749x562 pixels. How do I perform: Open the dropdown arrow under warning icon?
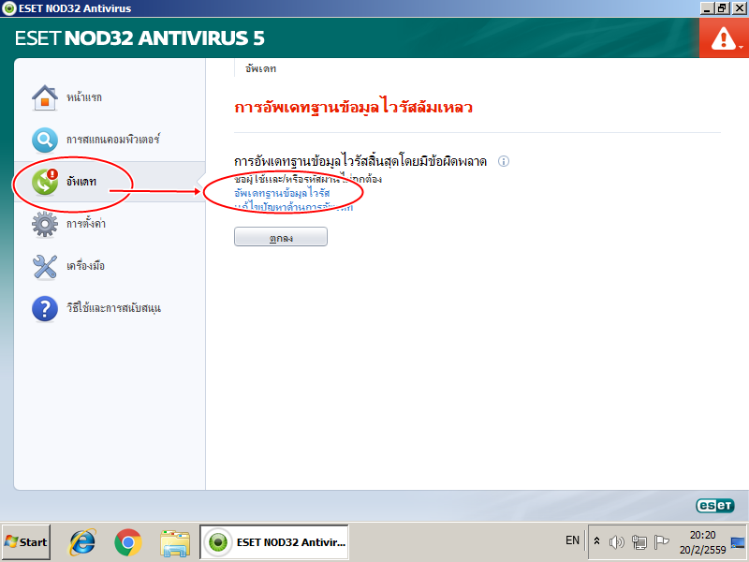tap(741, 48)
